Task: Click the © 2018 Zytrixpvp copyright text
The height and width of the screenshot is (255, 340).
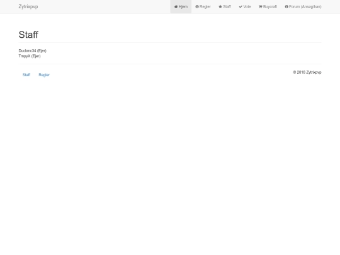Action: [307, 72]
